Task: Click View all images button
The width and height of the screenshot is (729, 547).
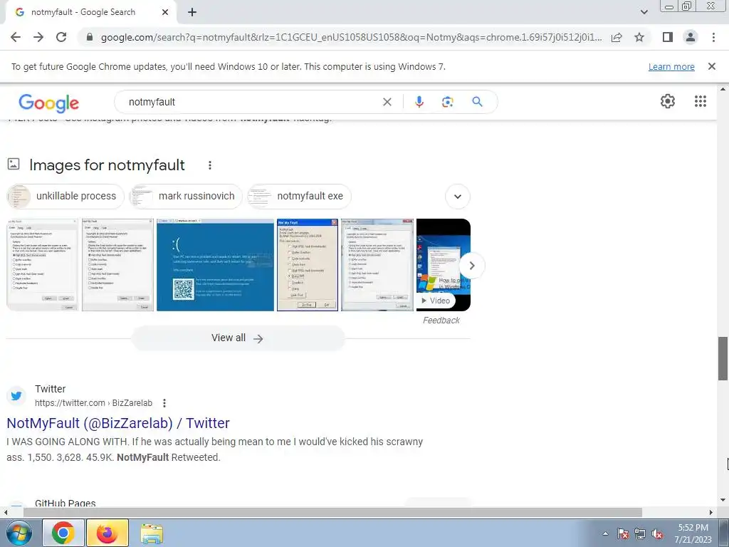Action: pos(238,338)
